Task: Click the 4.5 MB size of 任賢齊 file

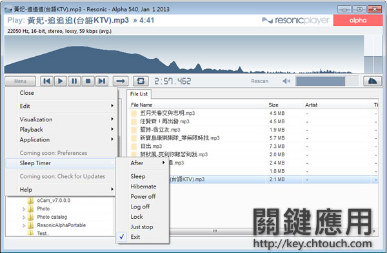Action: coord(277,121)
